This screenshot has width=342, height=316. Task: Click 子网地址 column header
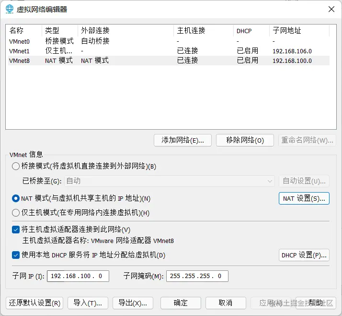tap(299, 31)
